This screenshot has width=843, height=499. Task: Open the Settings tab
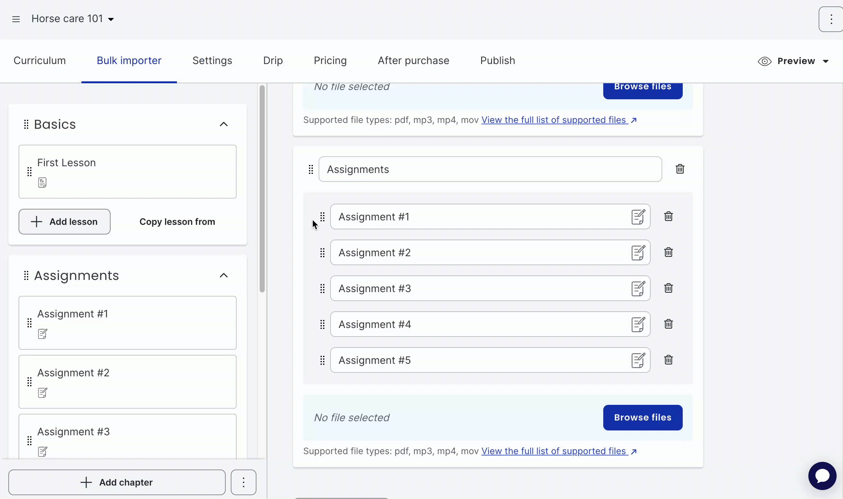(212, 61)
